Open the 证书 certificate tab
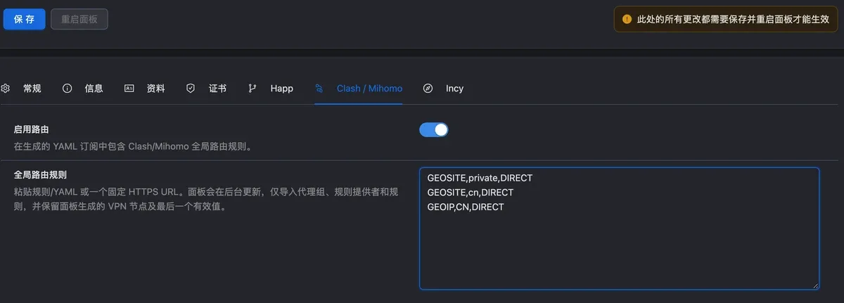 (x=218, y=89)
